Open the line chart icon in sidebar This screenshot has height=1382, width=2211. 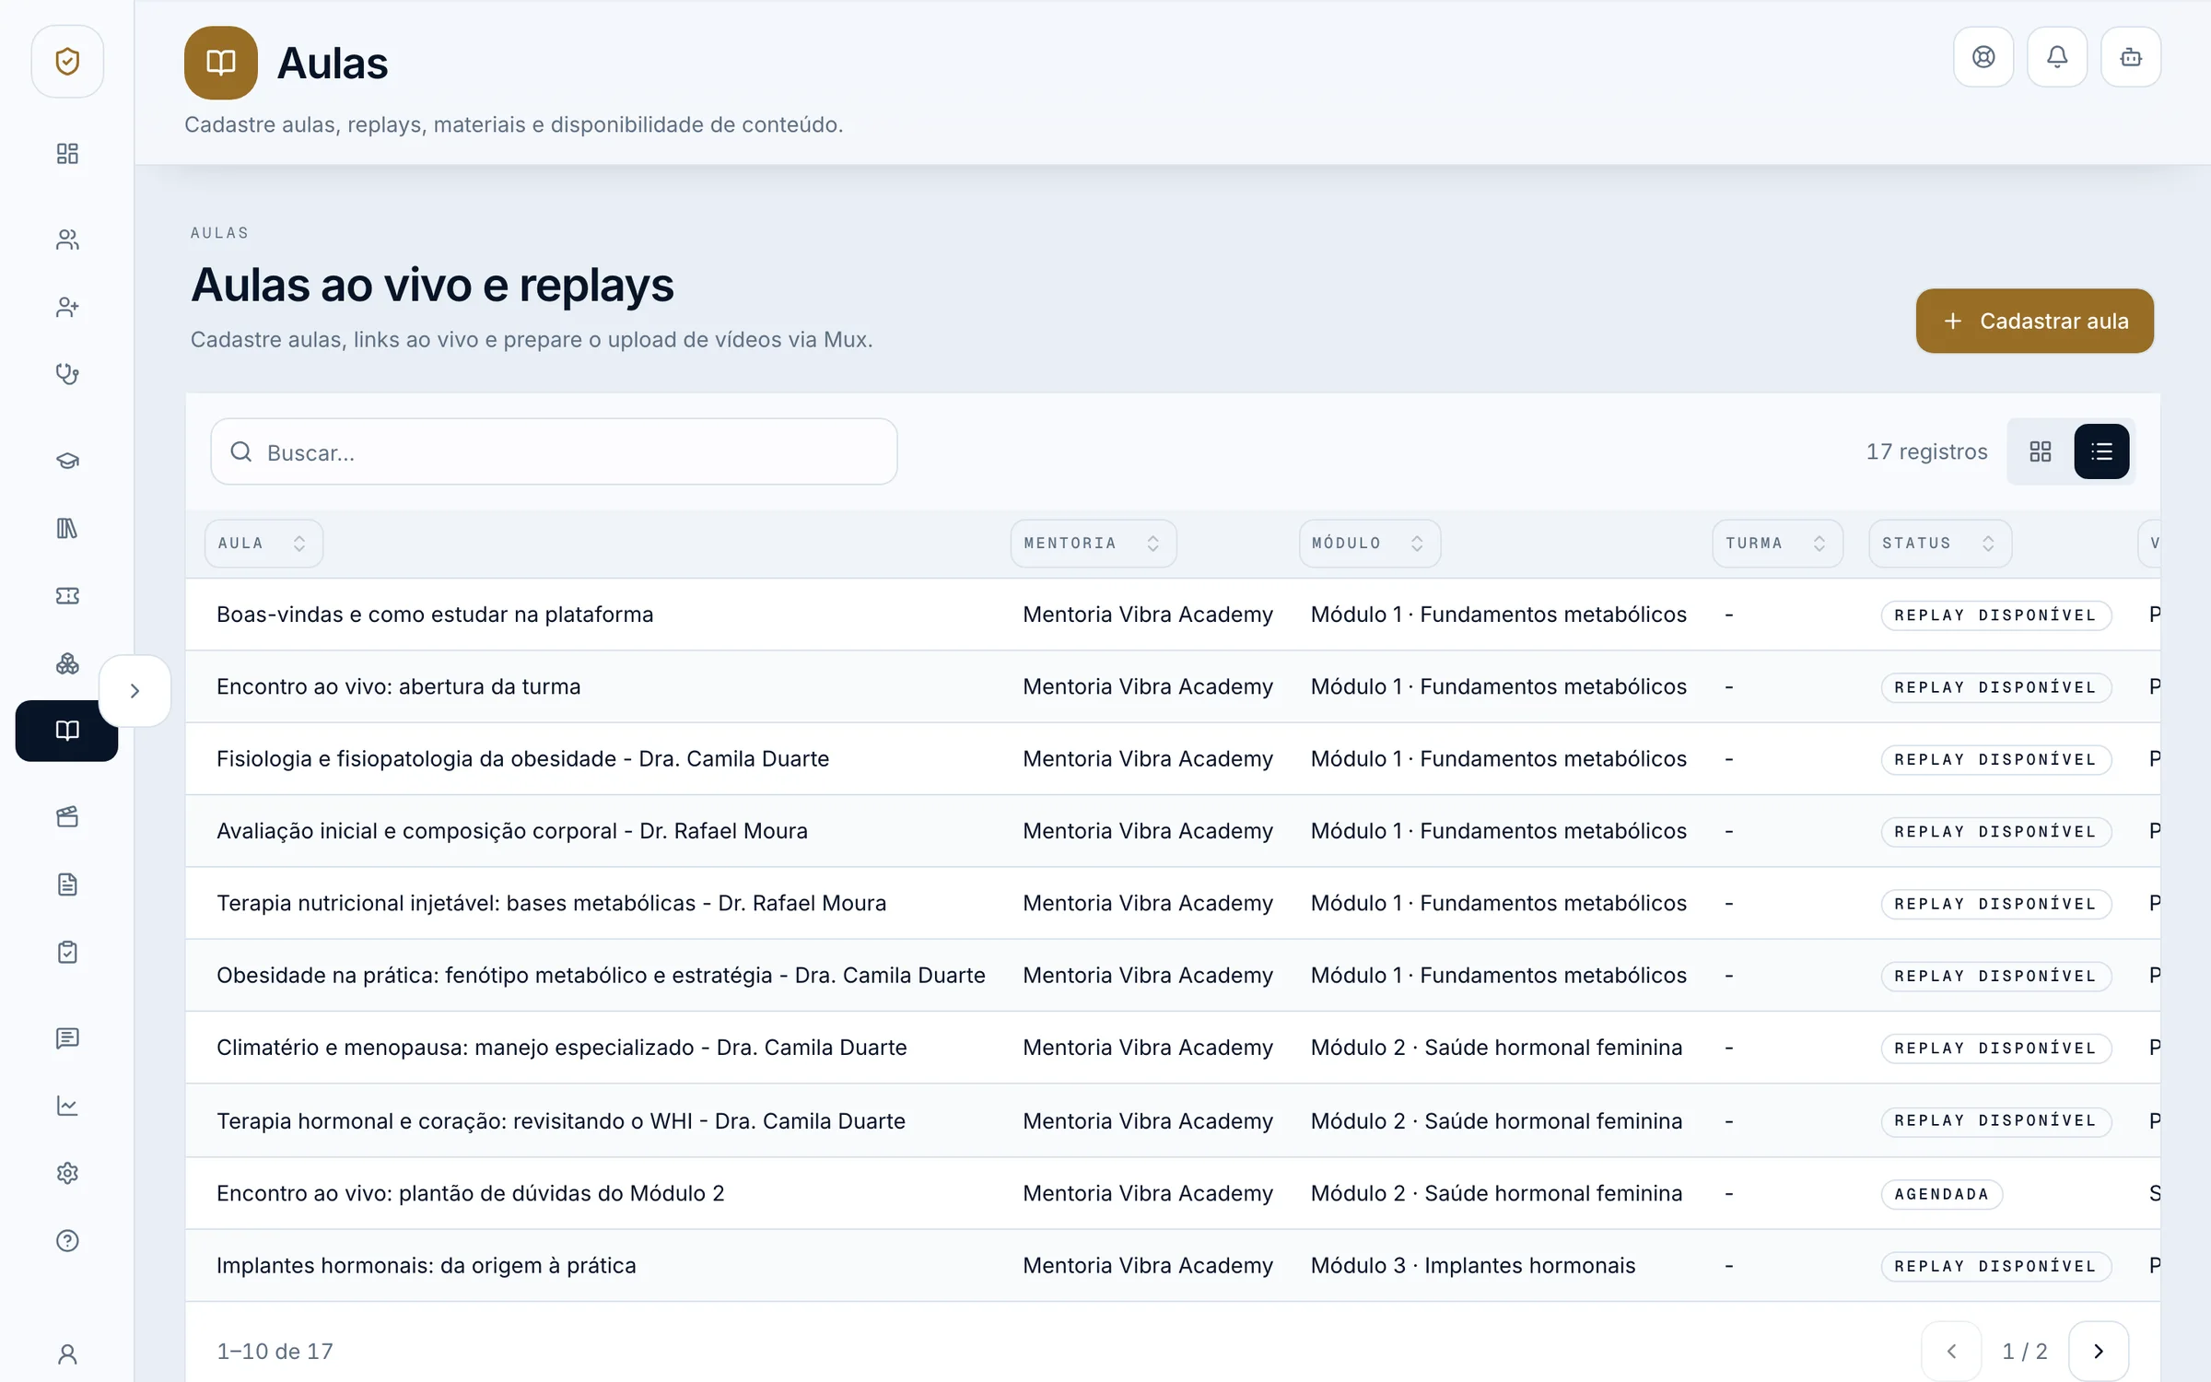click(x=67, y=1106)
